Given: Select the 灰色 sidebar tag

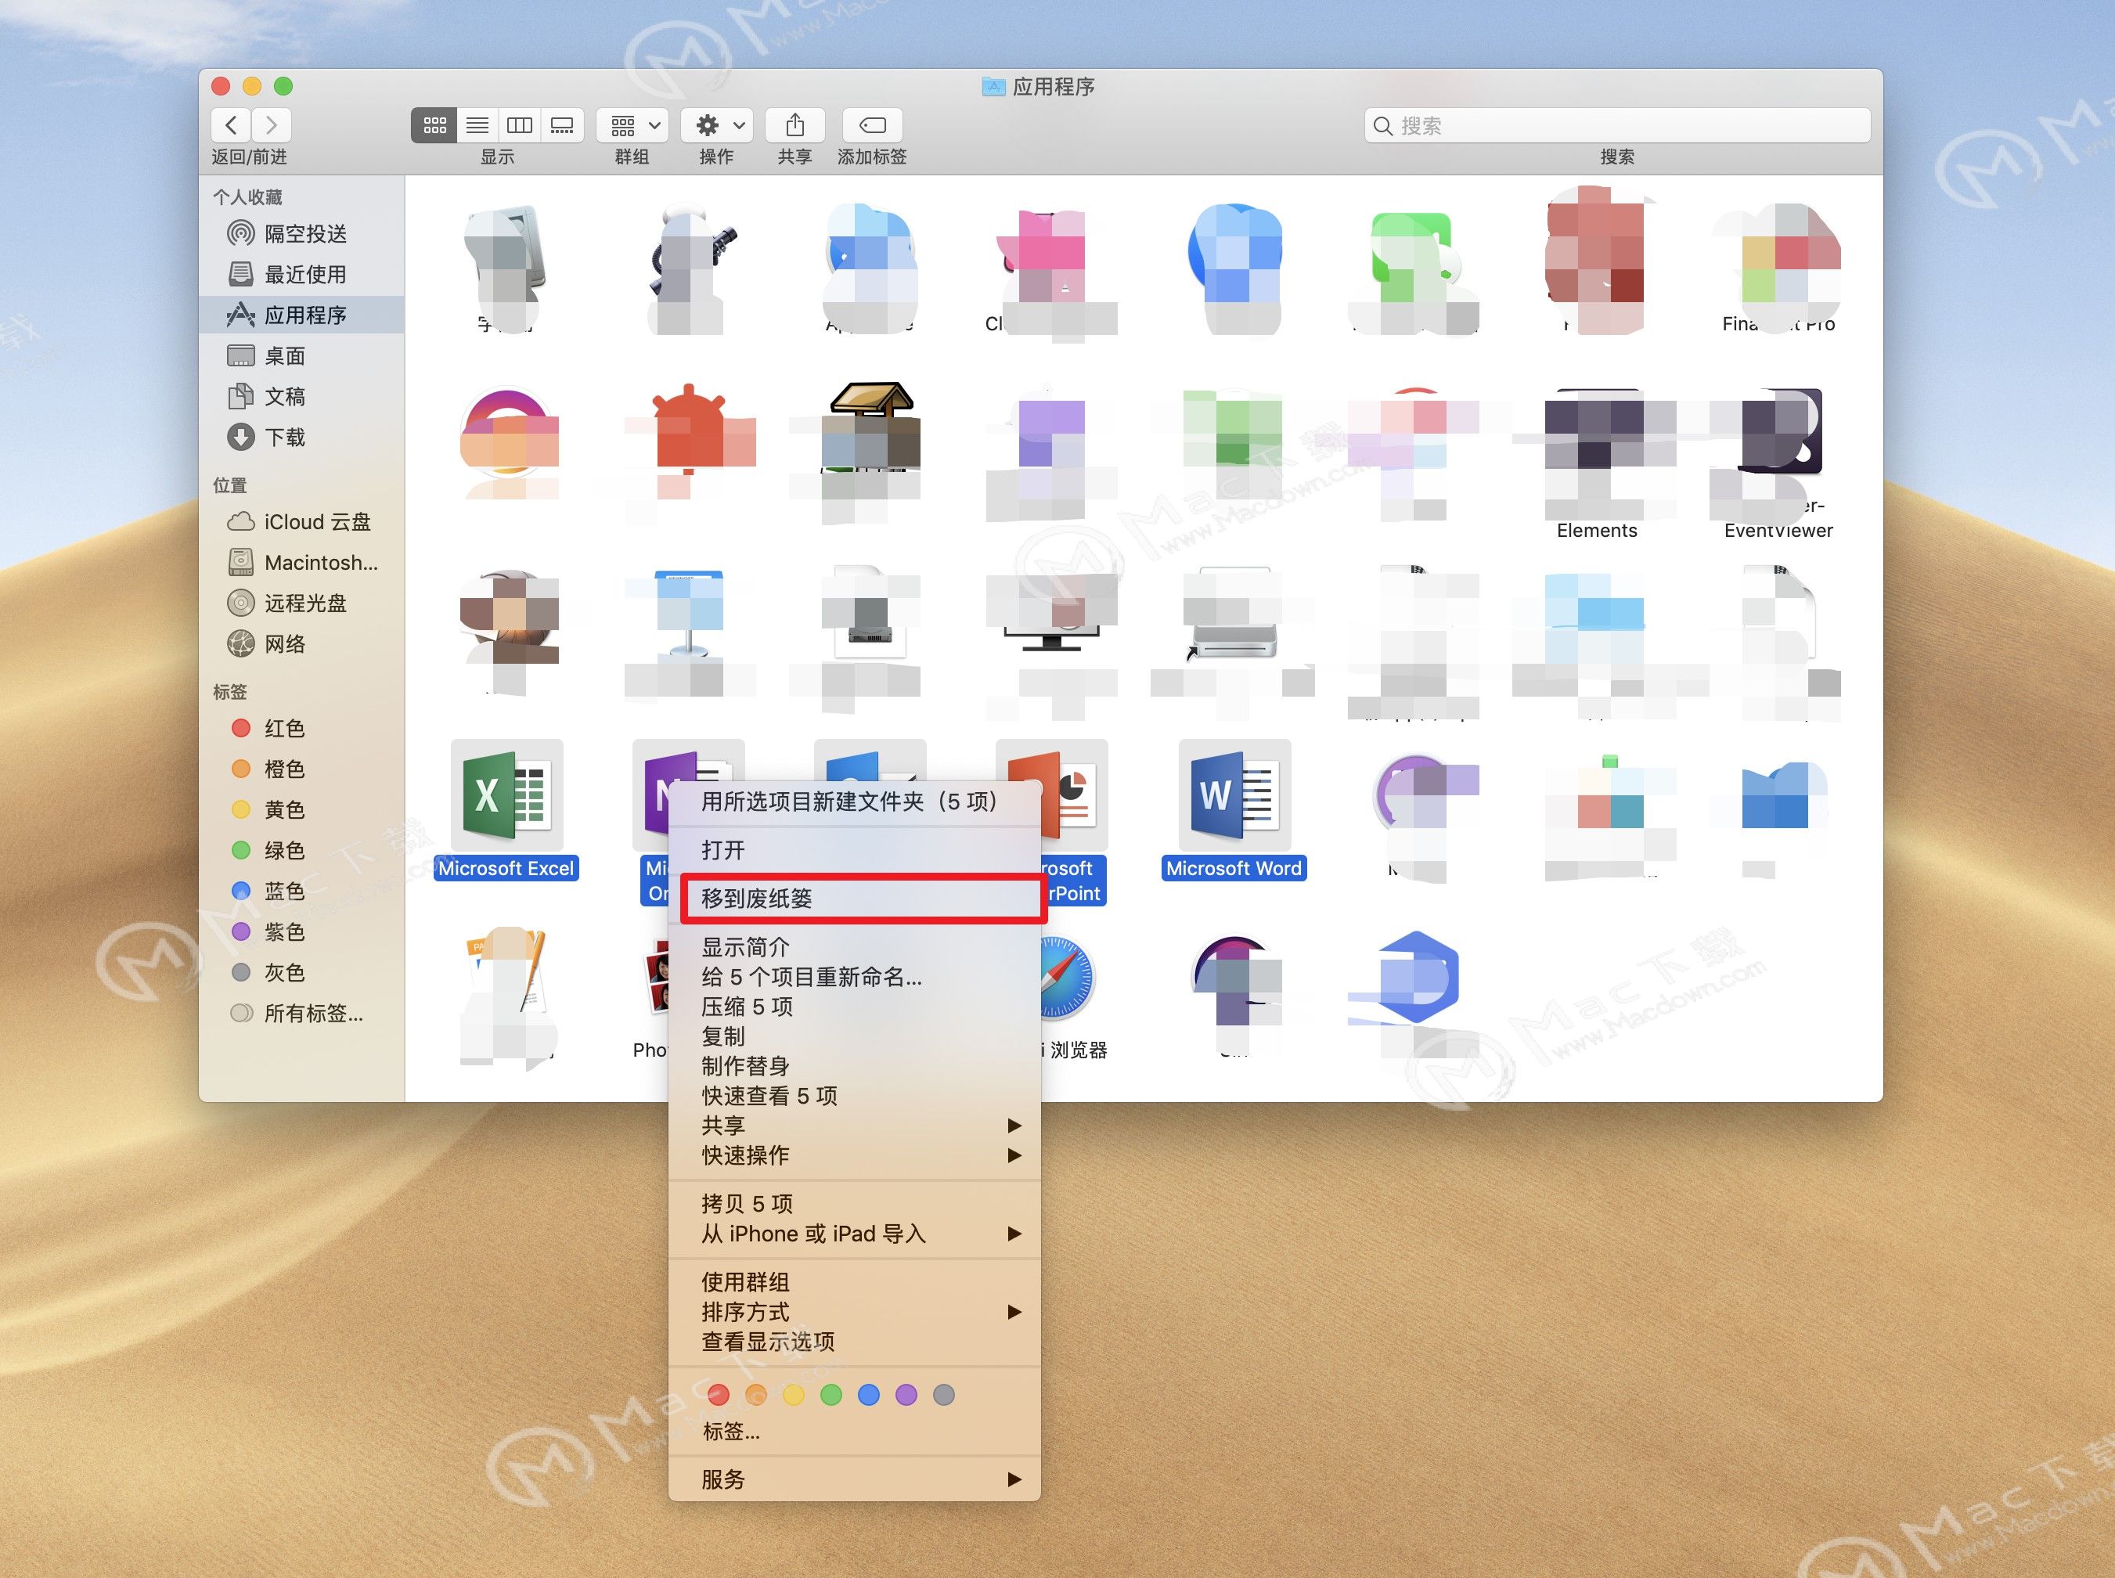Looking at the screenshot, I should coord(302,971).
